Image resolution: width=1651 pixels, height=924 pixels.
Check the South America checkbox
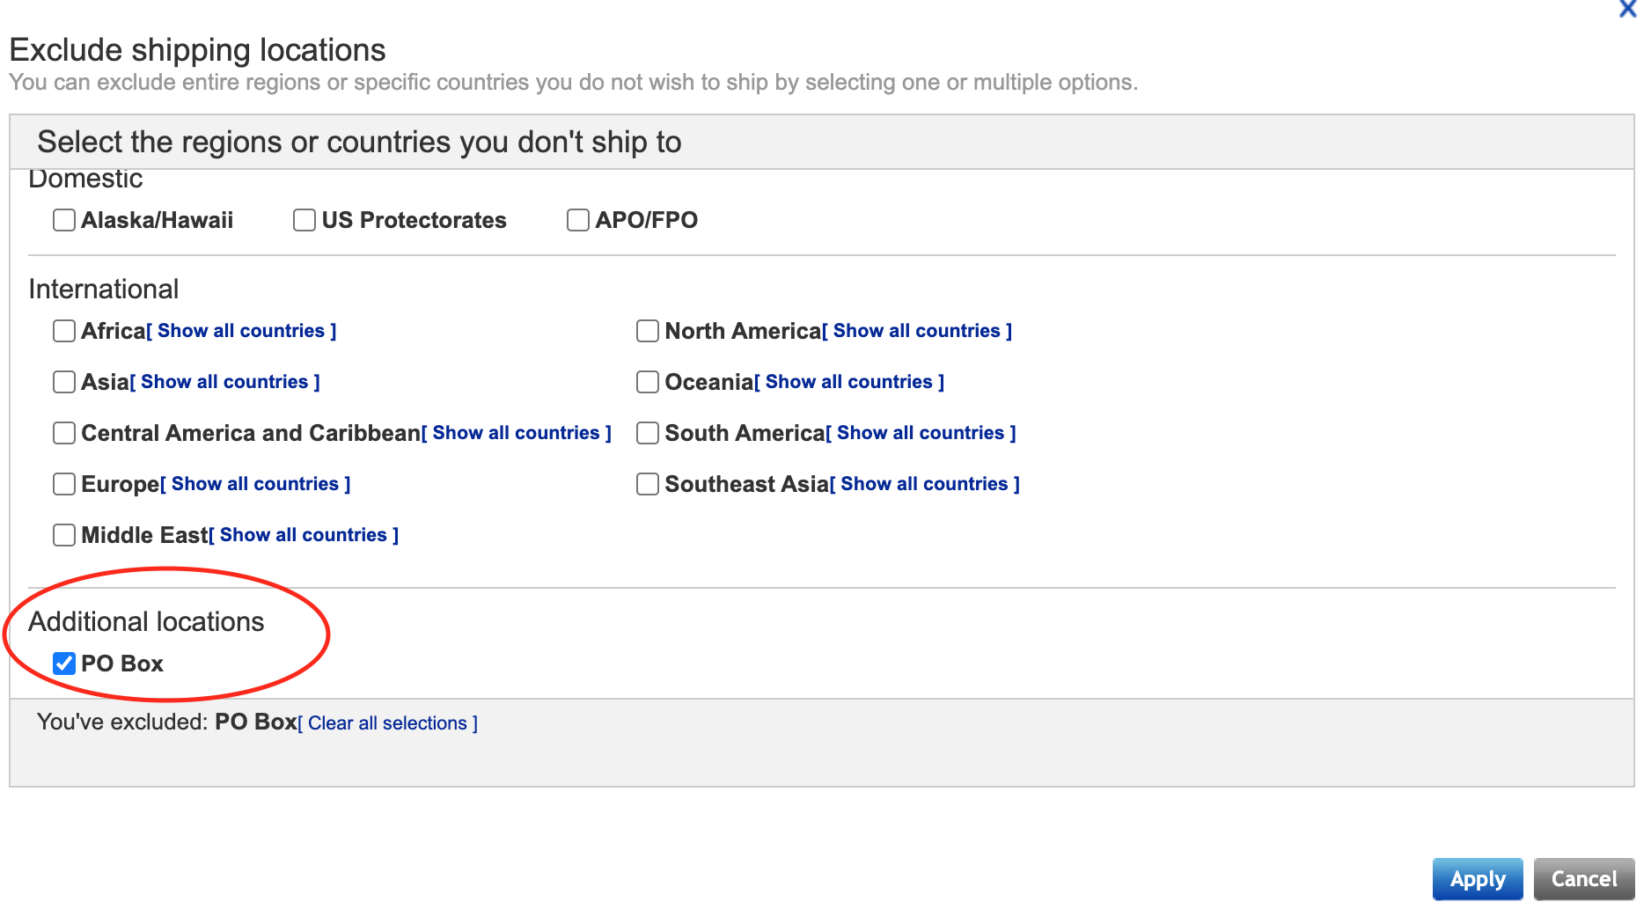648,433
